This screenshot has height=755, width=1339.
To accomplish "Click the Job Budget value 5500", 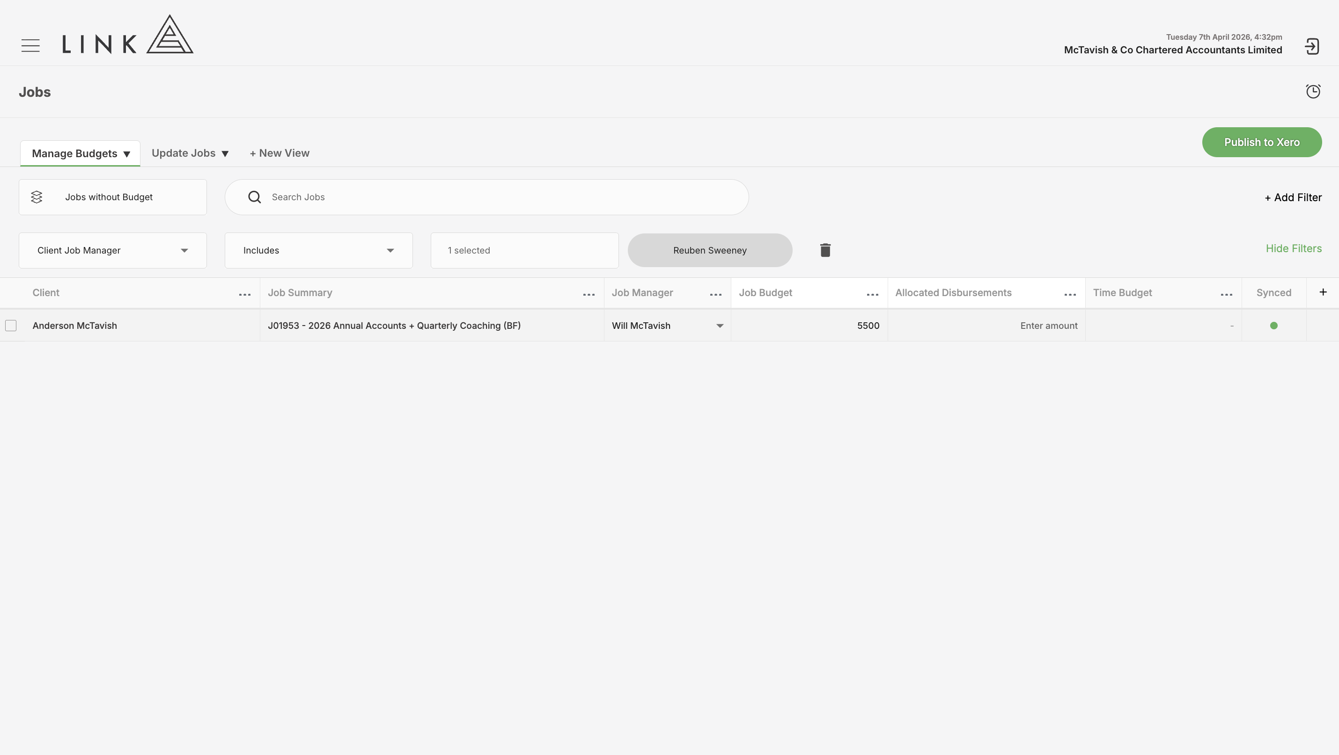I will (868, 326).
